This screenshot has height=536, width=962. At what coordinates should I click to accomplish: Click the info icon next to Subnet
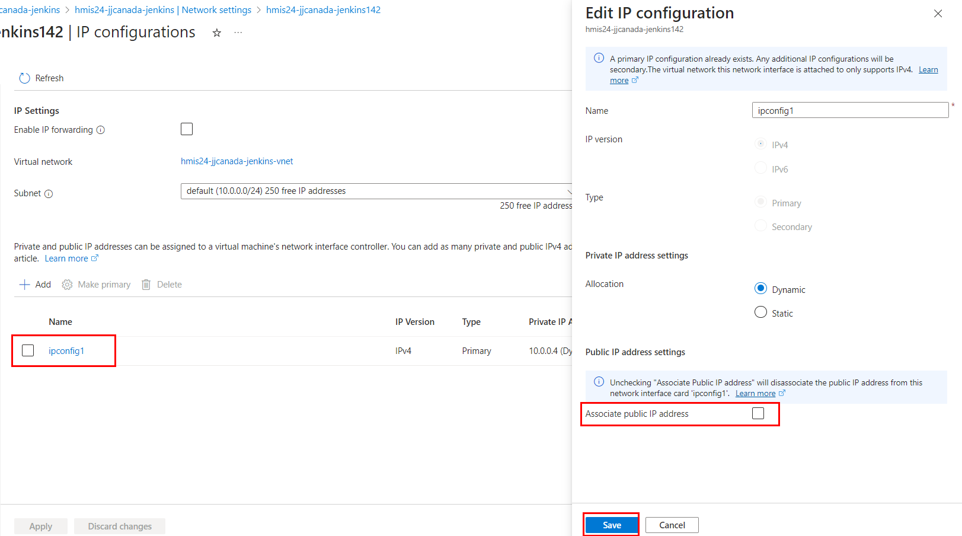pyautogui.click(x=49, y=194)
